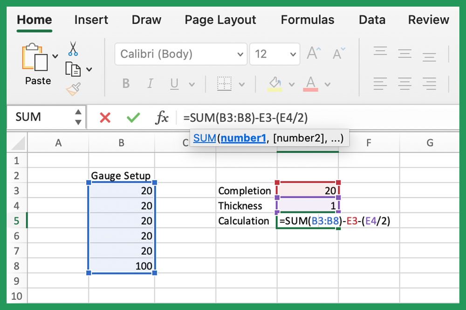
Task: Open the Calibri font name dropdown
Action: pos(241,54)
